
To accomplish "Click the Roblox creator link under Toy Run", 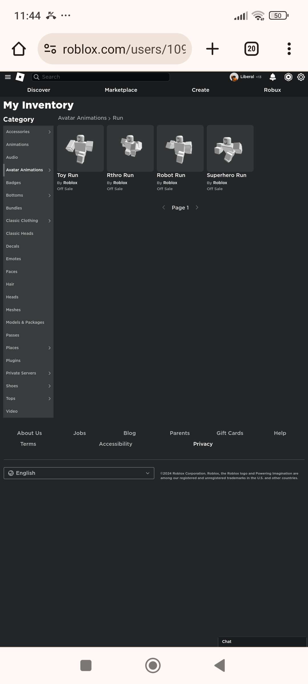I will (70, 183).
